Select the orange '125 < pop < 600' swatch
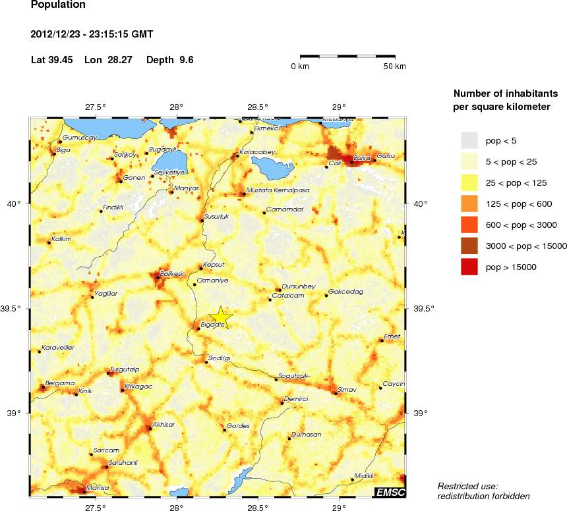 click(469, 203)
